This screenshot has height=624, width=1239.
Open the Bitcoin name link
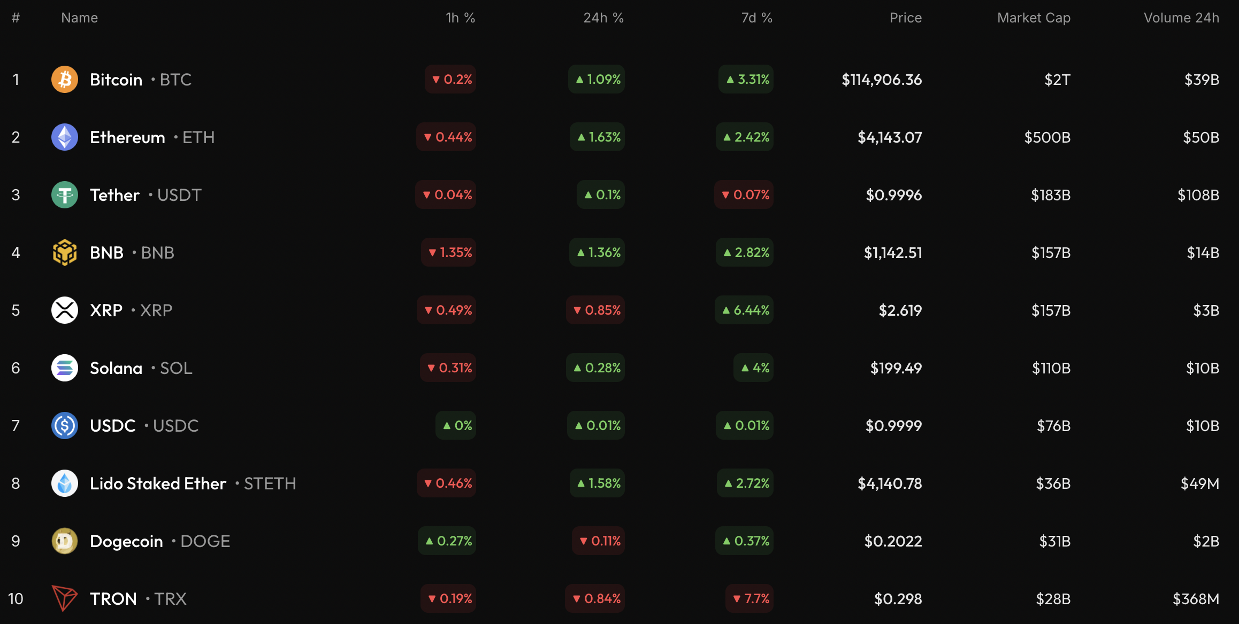(116, 80)
